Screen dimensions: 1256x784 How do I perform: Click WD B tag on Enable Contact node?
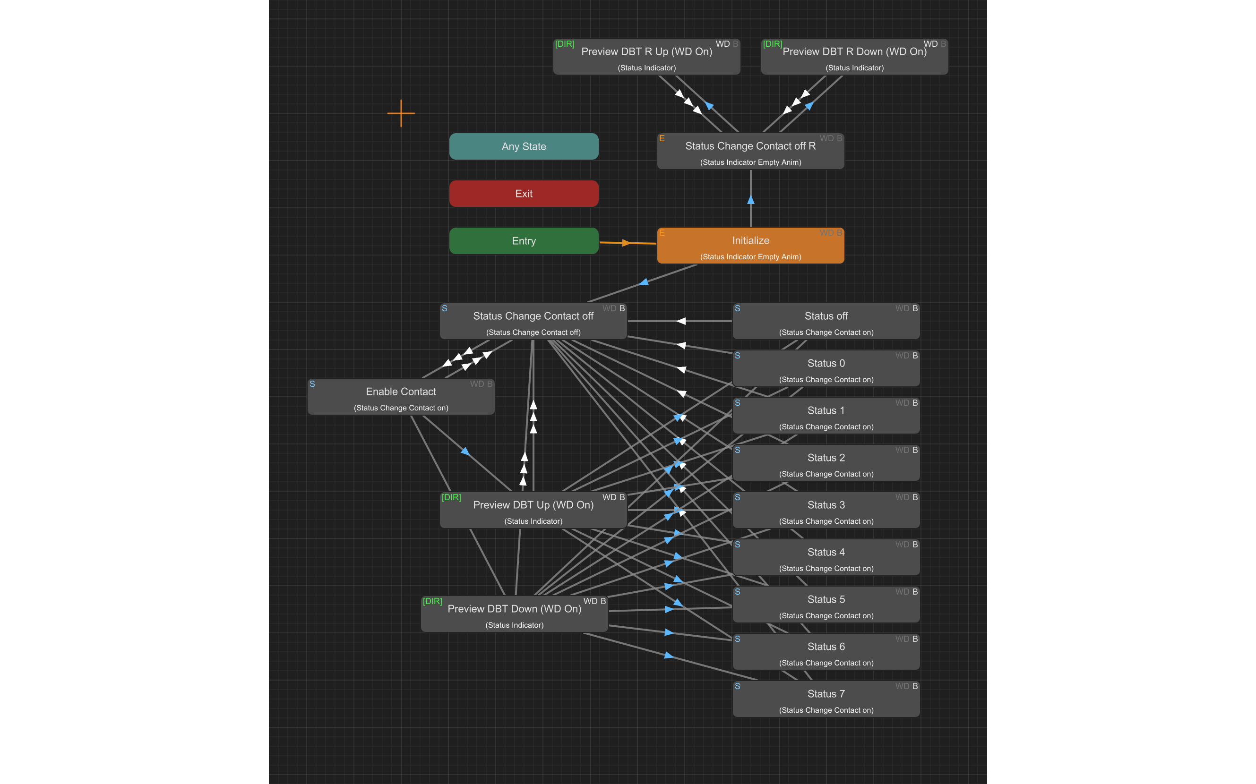coord(481,383)
